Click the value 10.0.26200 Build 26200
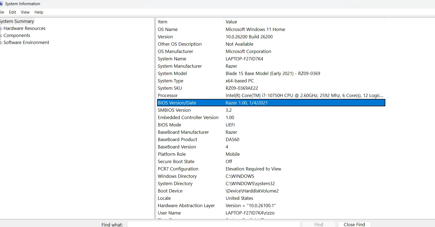The height and width of the screenshot is (227, 435). tap(249, 37)
